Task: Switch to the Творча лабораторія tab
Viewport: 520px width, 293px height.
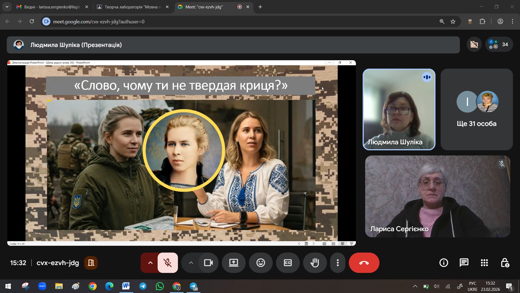Action: click(x=132, y=7)
